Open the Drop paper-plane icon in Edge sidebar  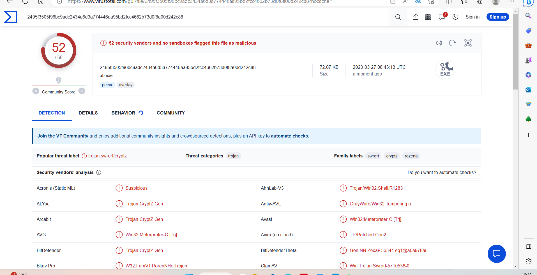tap(528, 104)
